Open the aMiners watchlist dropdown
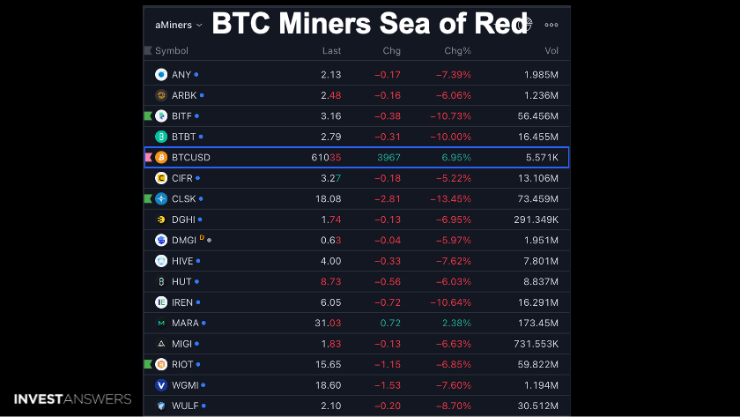The height and width of the screenshot is (417, 740). click(178, 25)
